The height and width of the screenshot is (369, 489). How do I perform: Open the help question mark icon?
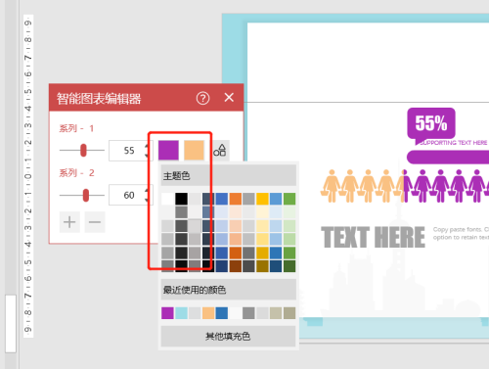(x=202, y=98)
